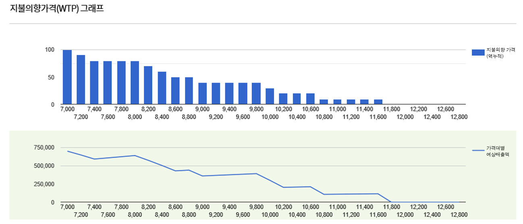523x224 pixels.
Task: Click the 100 y-axis label on bar chart
Action: coord(50,50)
